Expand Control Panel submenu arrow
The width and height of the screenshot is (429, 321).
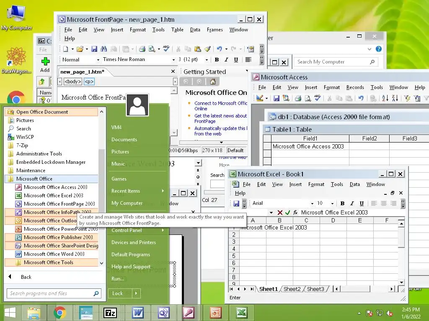163,230
